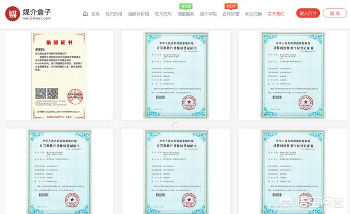
Task: Click the QR codes on donation certificate
Action: tap(46, 93)
